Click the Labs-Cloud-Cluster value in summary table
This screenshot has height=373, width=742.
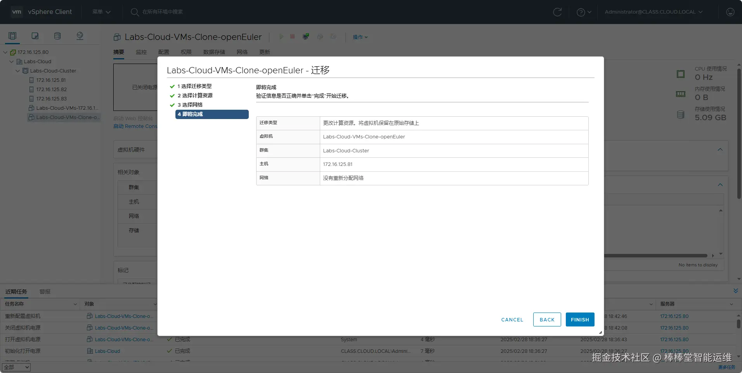346,151
